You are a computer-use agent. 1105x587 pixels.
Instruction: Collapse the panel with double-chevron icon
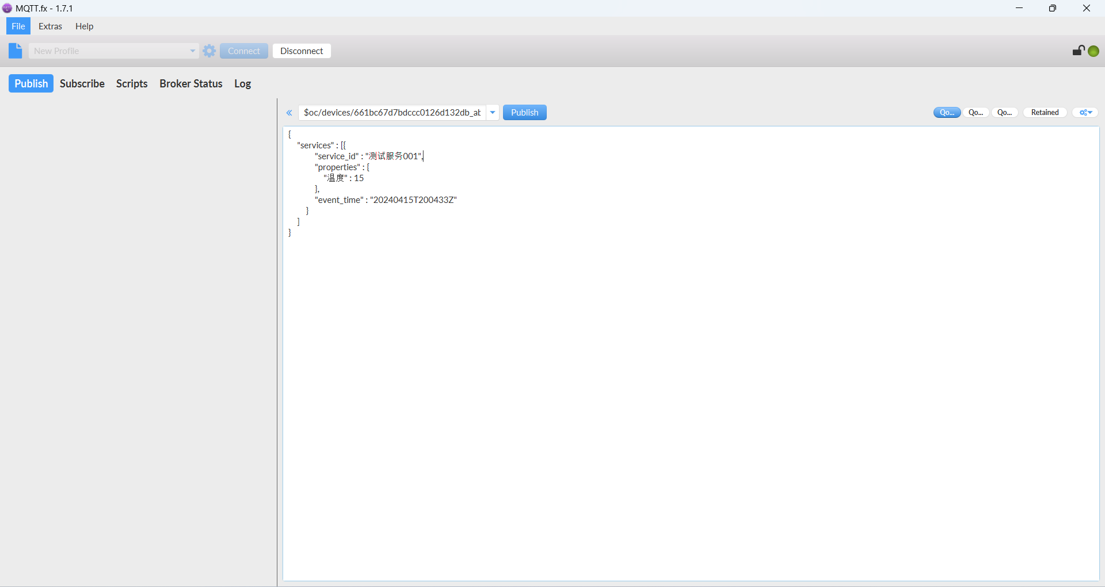coord(289,113)
